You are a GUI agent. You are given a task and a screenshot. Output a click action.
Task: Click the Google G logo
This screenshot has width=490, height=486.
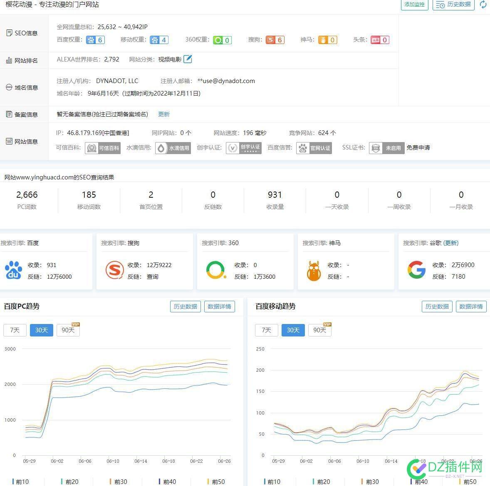[x=416, y=270]
